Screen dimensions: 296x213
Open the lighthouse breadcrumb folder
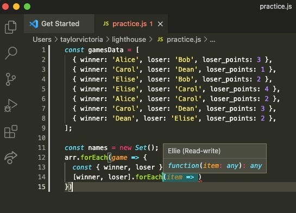[x=129, y=40]
